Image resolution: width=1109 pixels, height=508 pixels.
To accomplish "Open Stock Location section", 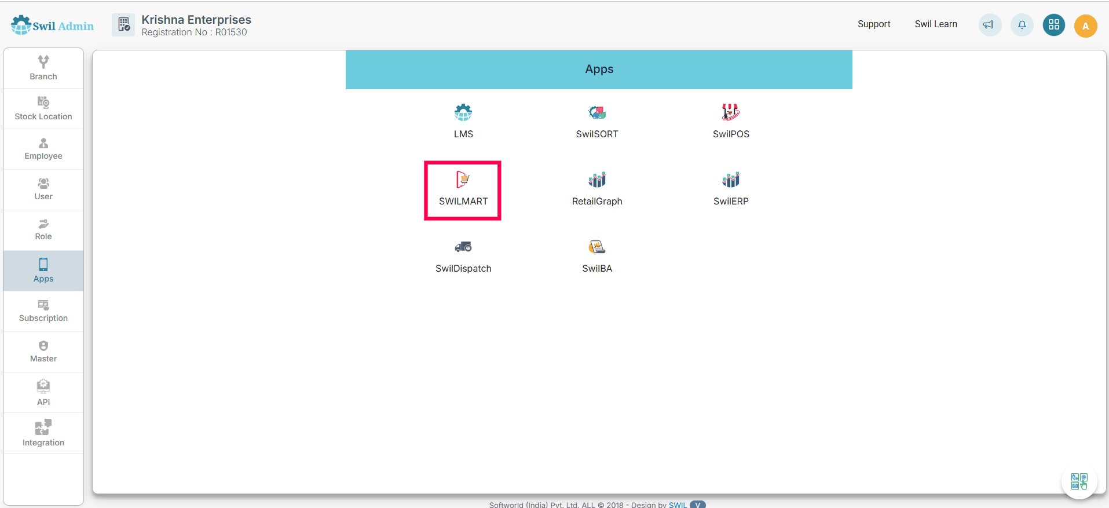I will coord(43,109).
